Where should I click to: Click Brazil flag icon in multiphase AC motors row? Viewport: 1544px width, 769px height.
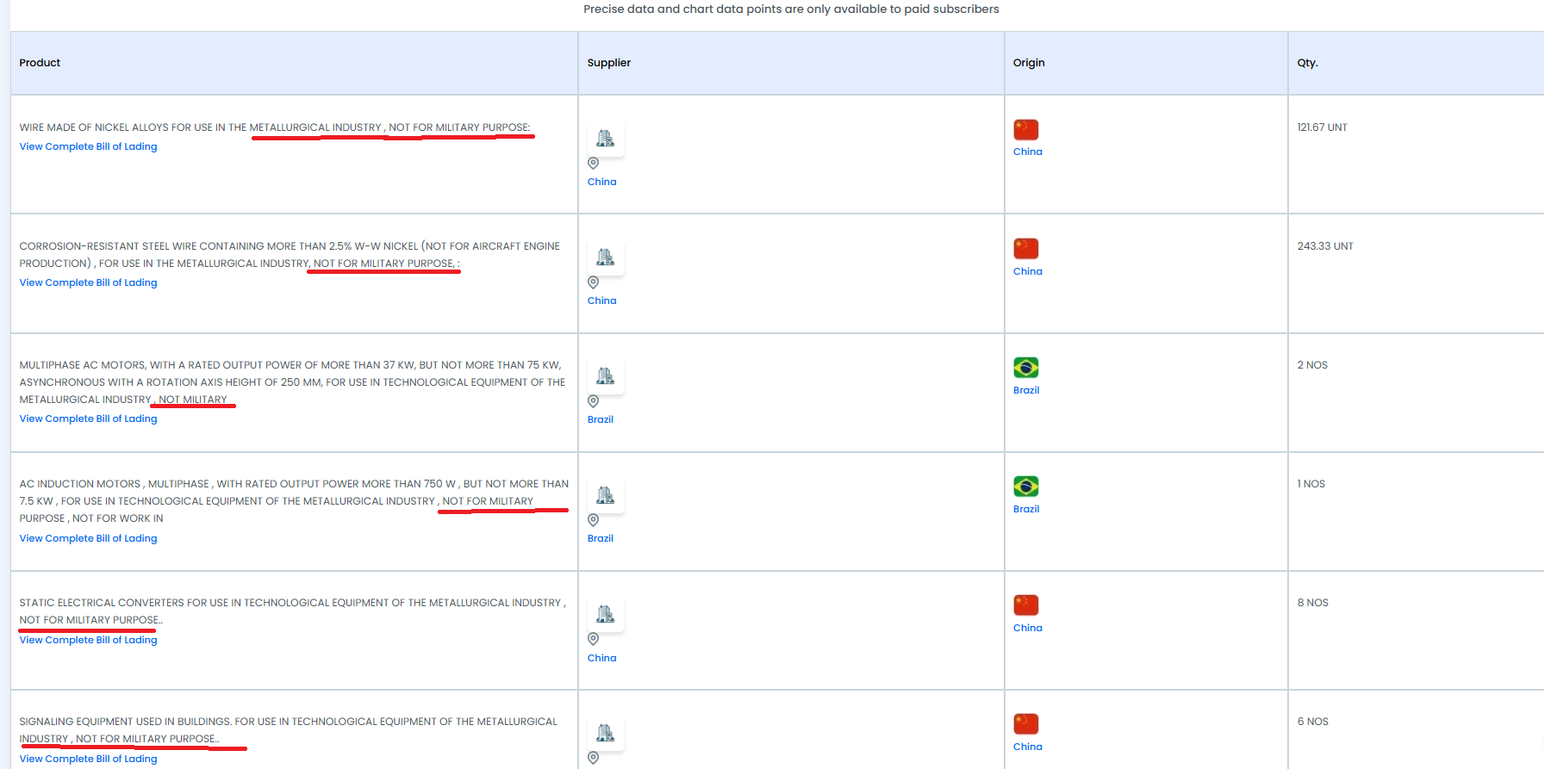pos(1026,368)
